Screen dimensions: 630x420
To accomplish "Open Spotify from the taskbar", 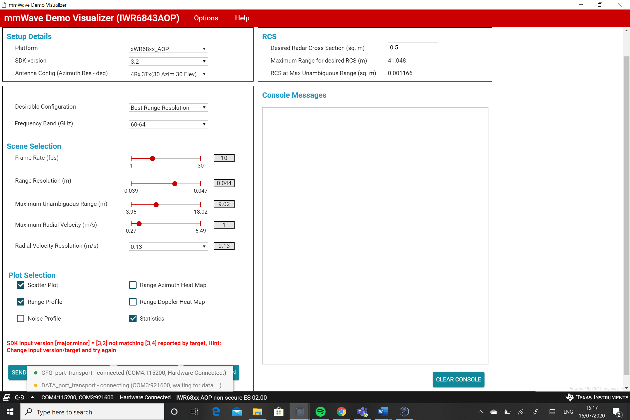I will (320, 412).
